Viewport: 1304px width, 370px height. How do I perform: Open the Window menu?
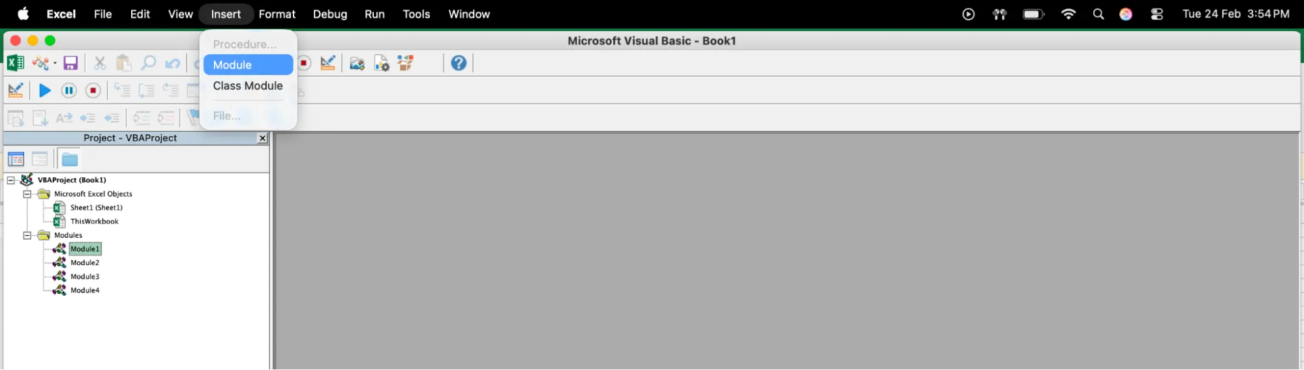pos(469,14)
